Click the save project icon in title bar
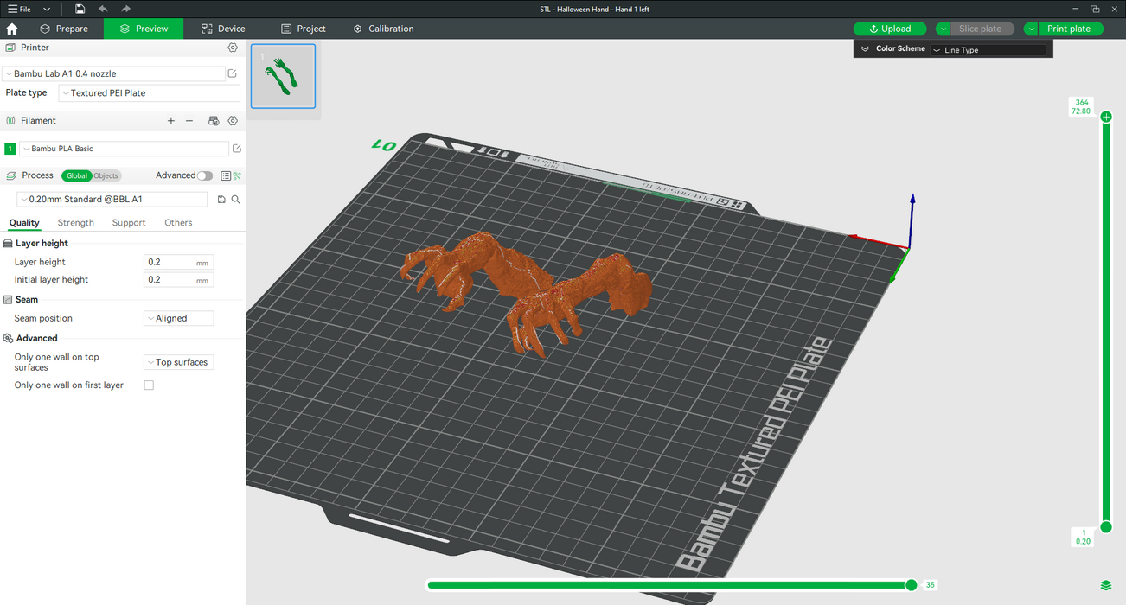Screen dimensions: 1126x605 click(80, 9)
